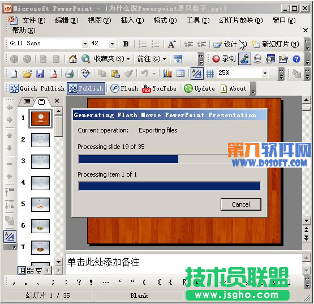Click the YouTube upload button

159,88
